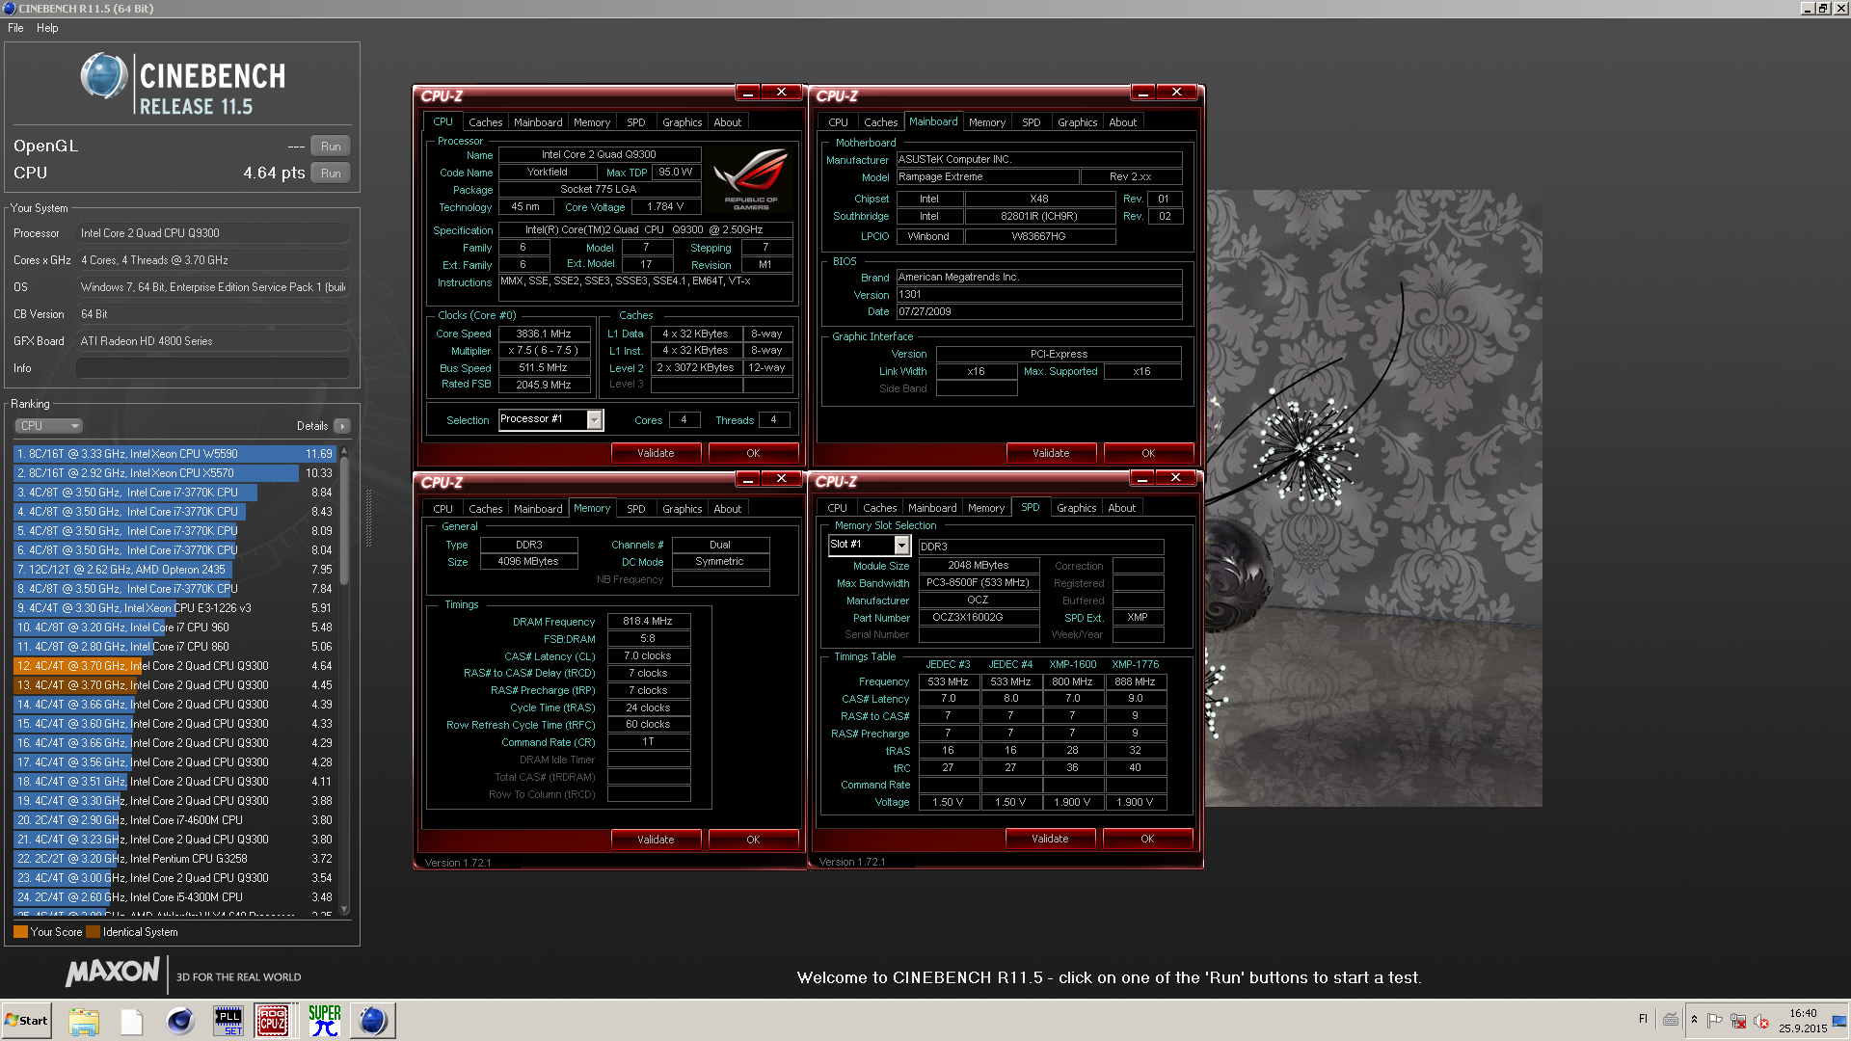Open SPD tab in CPU-Z CPU window

pos(635,122)
